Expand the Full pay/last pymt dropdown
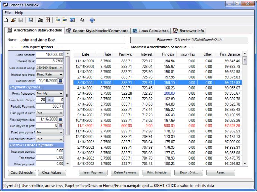The height and width of the screenshot is (192, 257). 61,139
